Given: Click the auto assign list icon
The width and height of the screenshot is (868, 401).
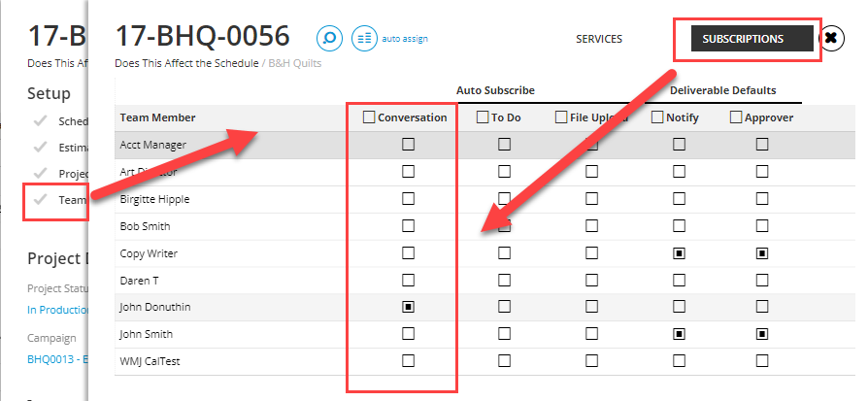Looking at the screenshot, I should 364,39.
